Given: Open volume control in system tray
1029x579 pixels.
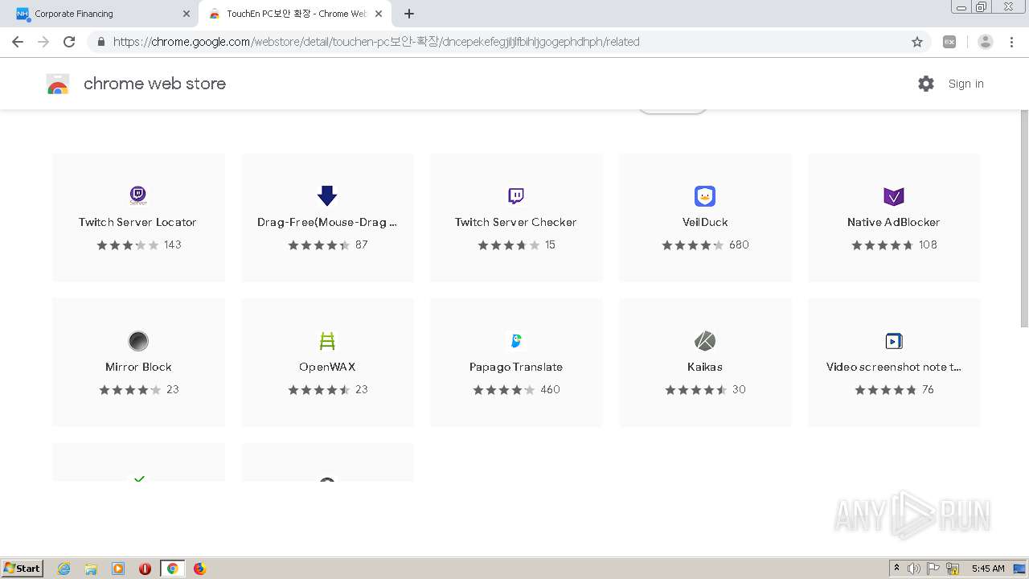Looking at the screenshot, I should 914,569.
